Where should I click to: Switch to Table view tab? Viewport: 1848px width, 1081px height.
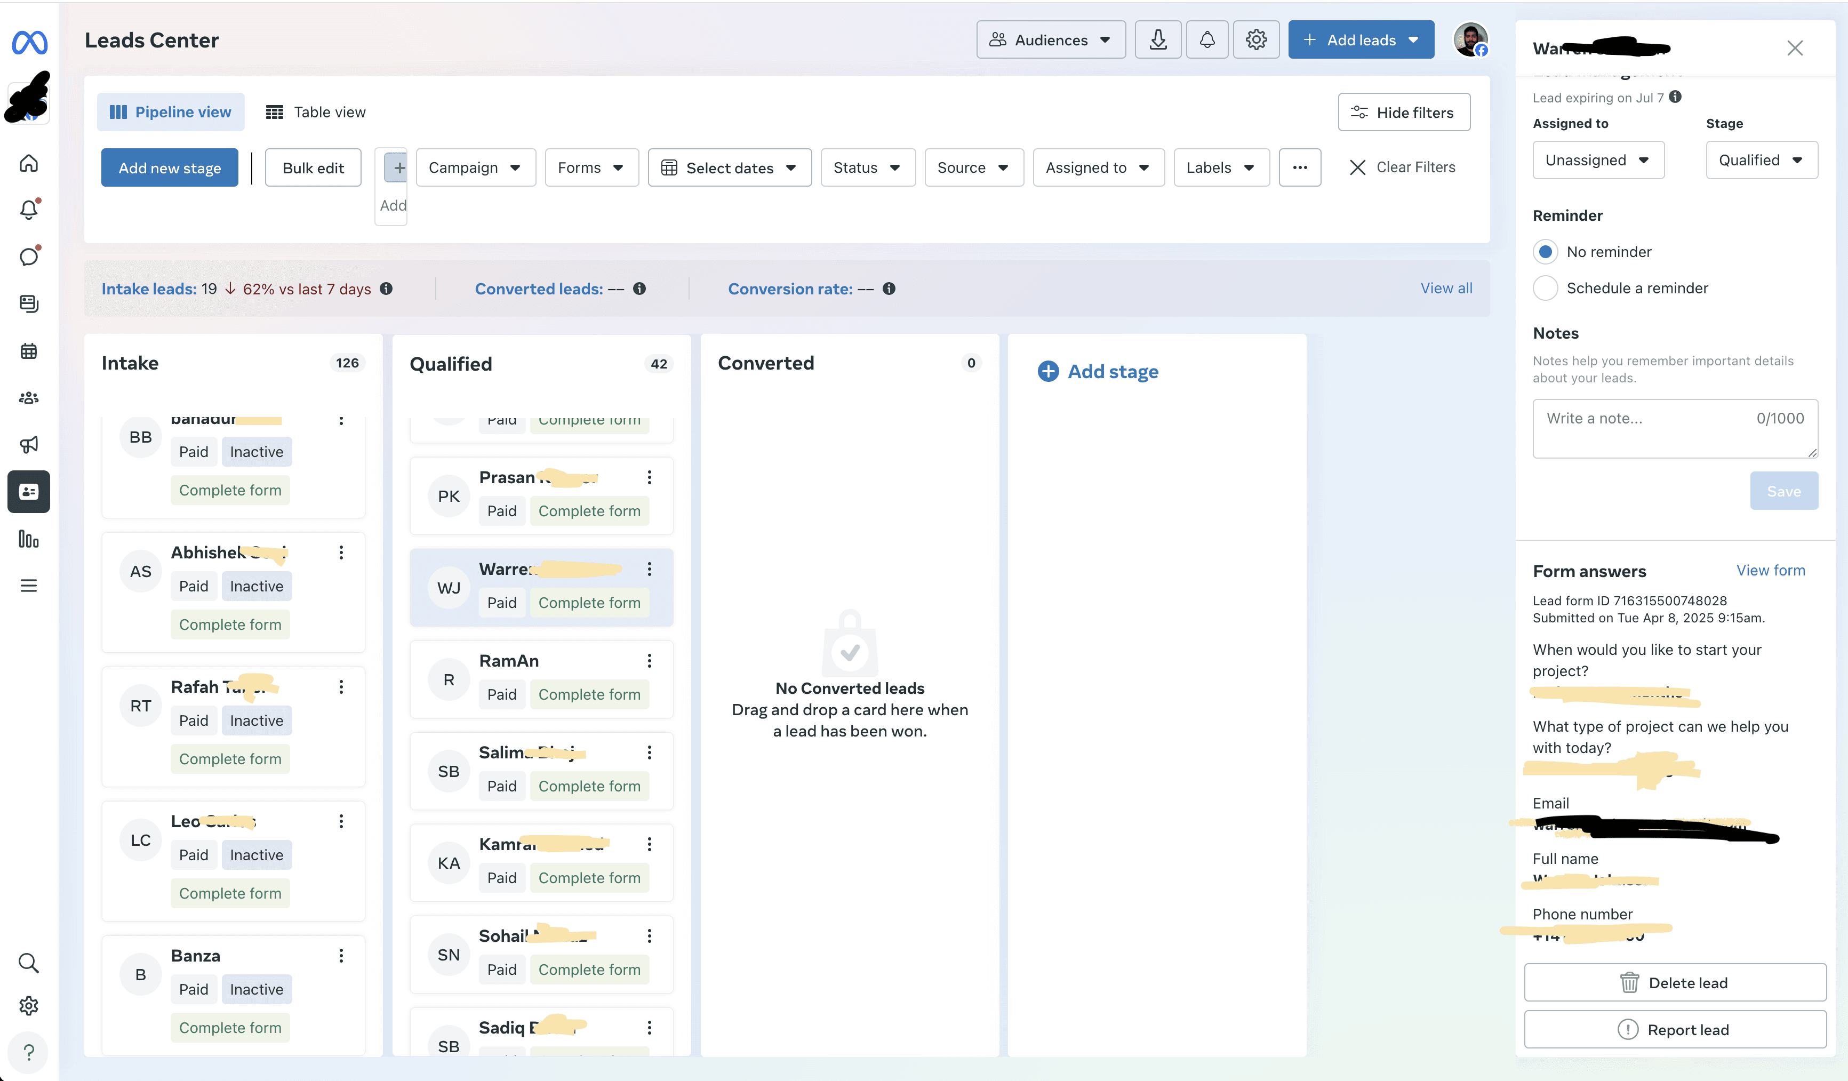(x=316, y=111)
